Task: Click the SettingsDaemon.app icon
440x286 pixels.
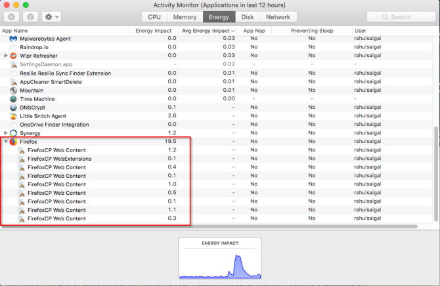Action: [13, 64]
